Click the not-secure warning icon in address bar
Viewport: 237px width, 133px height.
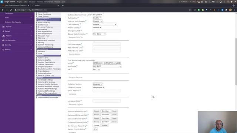coord(16,10)
